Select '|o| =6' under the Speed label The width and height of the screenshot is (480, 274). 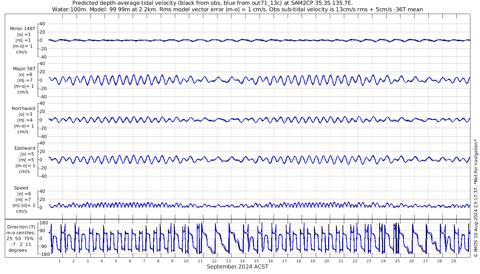coord(24,194)
